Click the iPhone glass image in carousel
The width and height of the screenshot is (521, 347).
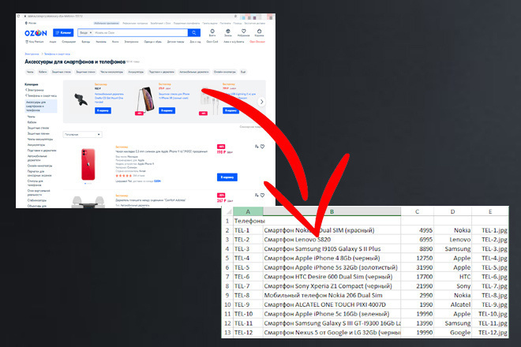tap(145, 99)
